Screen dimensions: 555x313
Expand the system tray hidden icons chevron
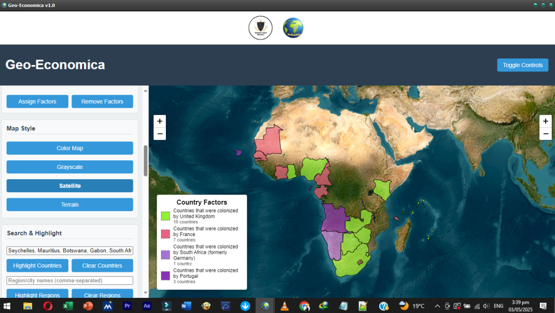tap(437, 306)
